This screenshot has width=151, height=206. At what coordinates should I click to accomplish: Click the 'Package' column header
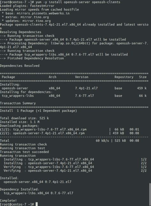(8, 77)
